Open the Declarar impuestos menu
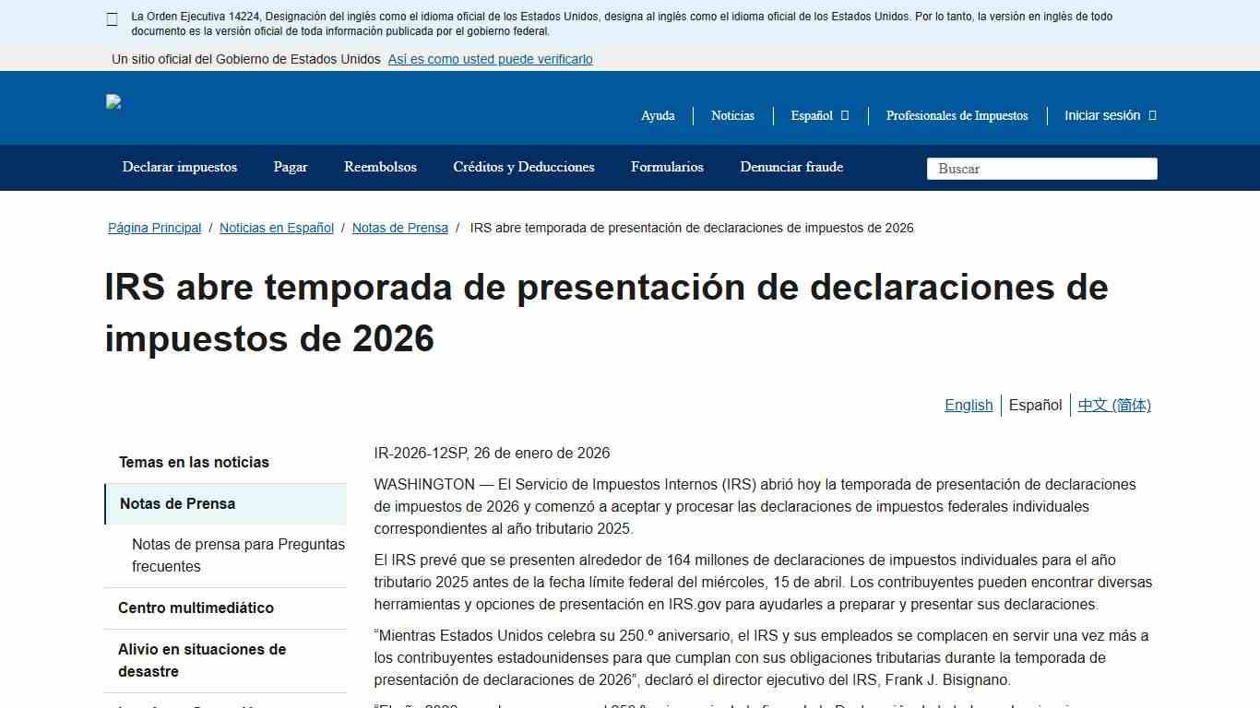Viewport: 1260px width, 708px height. pos(179,167)
